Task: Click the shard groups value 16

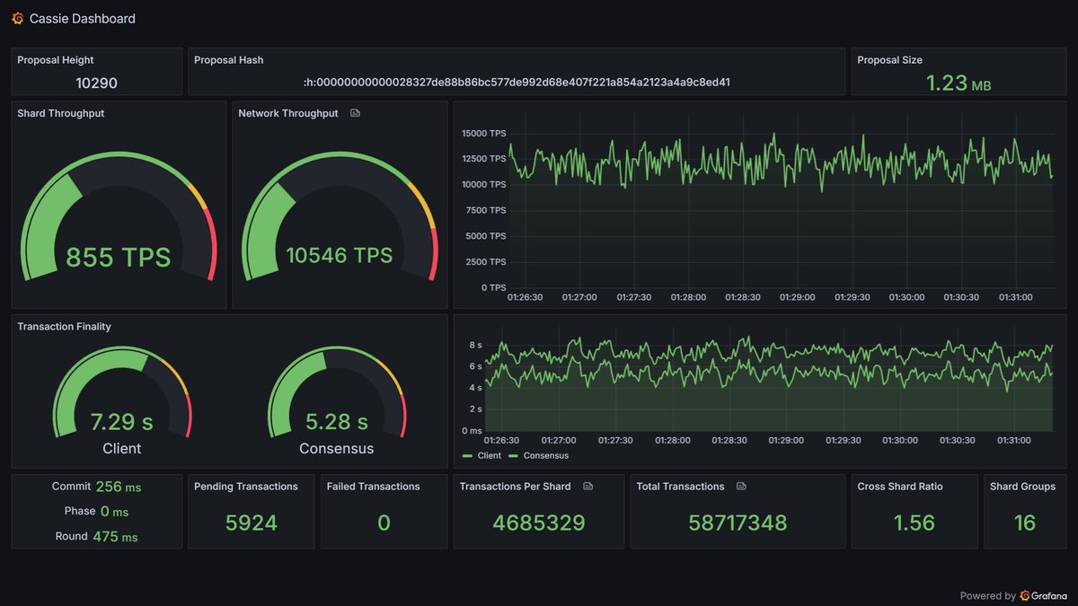Action: (x=1024, y=523)
